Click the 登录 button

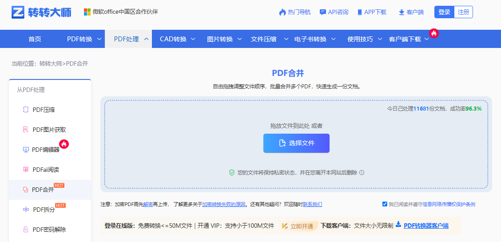[x=444, y=12]
